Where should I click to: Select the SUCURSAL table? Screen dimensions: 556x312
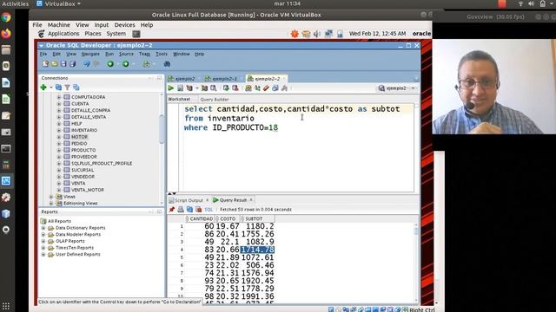[83, 170]
